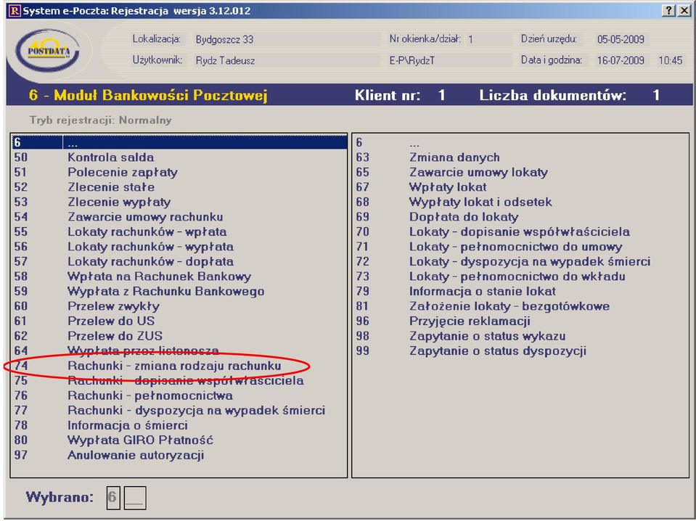696x521 pixels.
Task: Select 79 Informacja o stanie lokat
Action: point(520,291)
